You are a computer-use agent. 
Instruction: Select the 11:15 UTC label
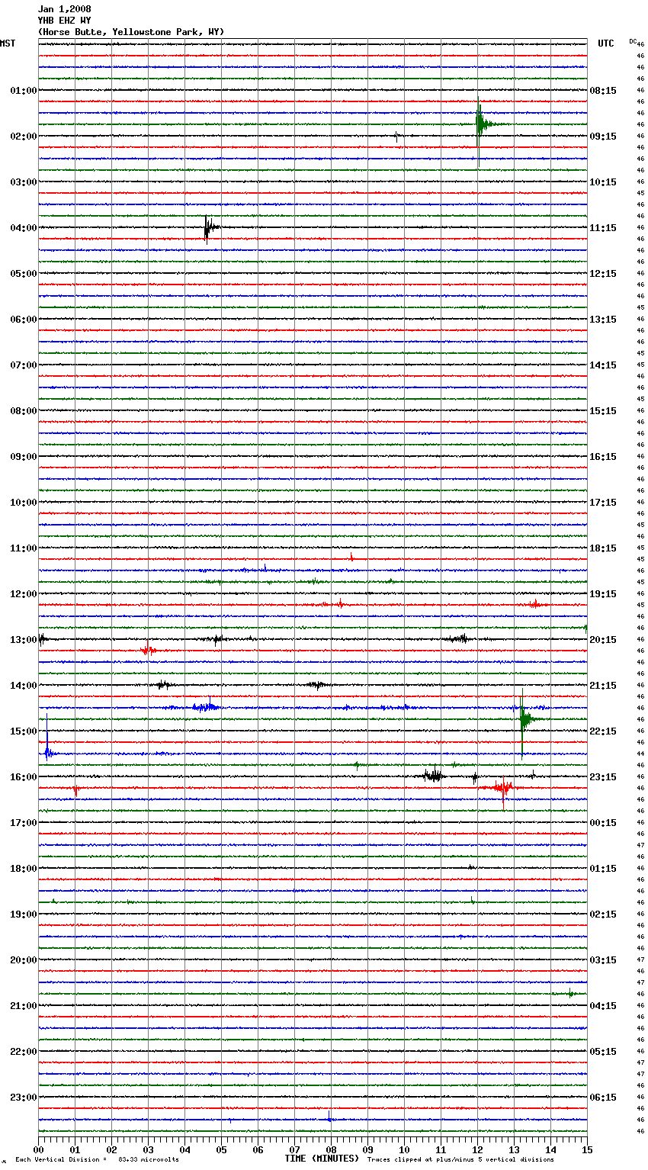(x=603, y=228)
